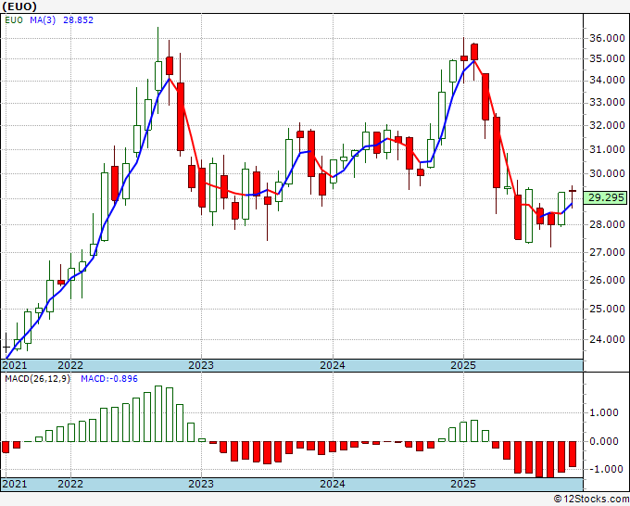Select the EUO symbol legend label
This screenshot has width=630, height=506.
(14, 20)
